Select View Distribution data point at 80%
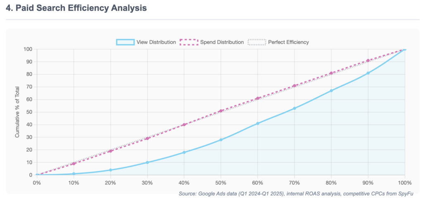The image size is (423, 200). (x=331, y=91)
